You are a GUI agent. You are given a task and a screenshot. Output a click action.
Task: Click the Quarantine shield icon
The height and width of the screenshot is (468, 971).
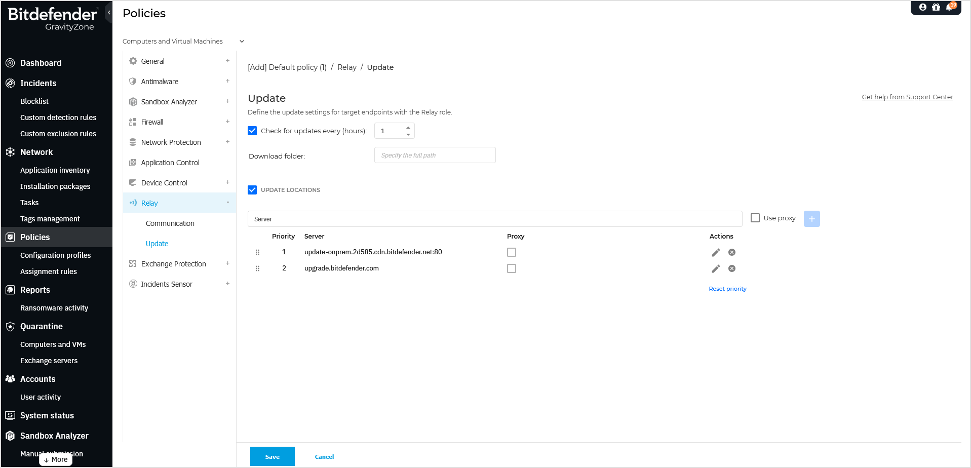tap(10, 326)
